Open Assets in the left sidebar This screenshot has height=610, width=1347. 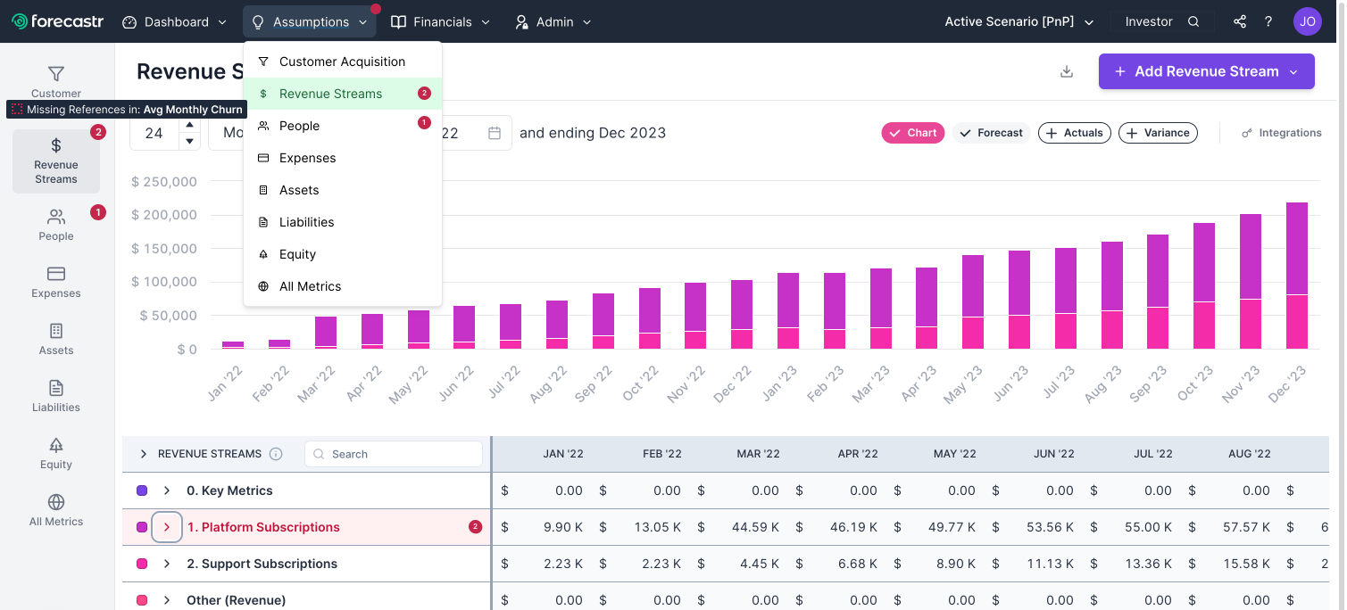coord(56,339)
